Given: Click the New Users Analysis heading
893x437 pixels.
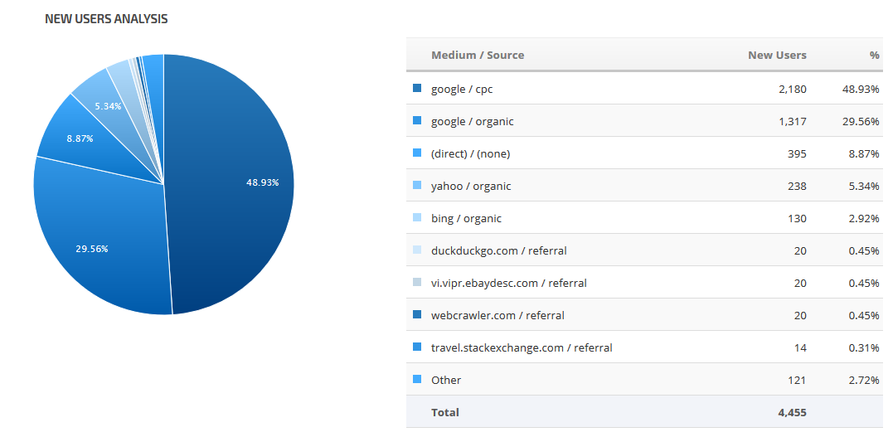Looking at the screenshot, I should click(x=106, y=19).
